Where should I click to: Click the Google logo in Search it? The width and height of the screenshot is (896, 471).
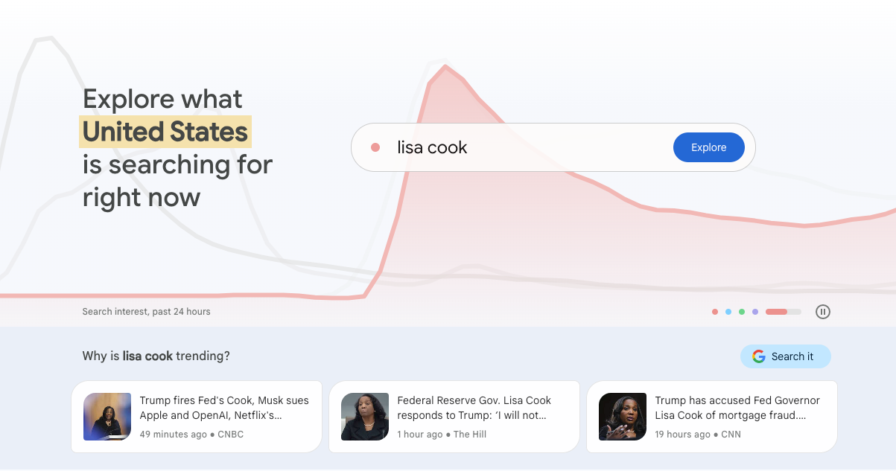pos(759,356)
